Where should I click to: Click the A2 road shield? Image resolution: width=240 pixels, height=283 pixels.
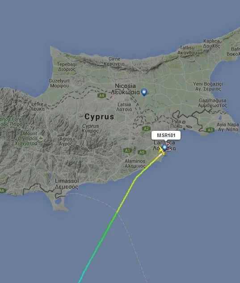click(x=146, y=129)
